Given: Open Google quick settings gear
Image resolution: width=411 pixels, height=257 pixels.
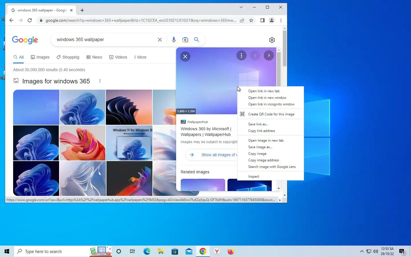Looking at the screenshot, I should pyautogui.click(x=272, y=40).
